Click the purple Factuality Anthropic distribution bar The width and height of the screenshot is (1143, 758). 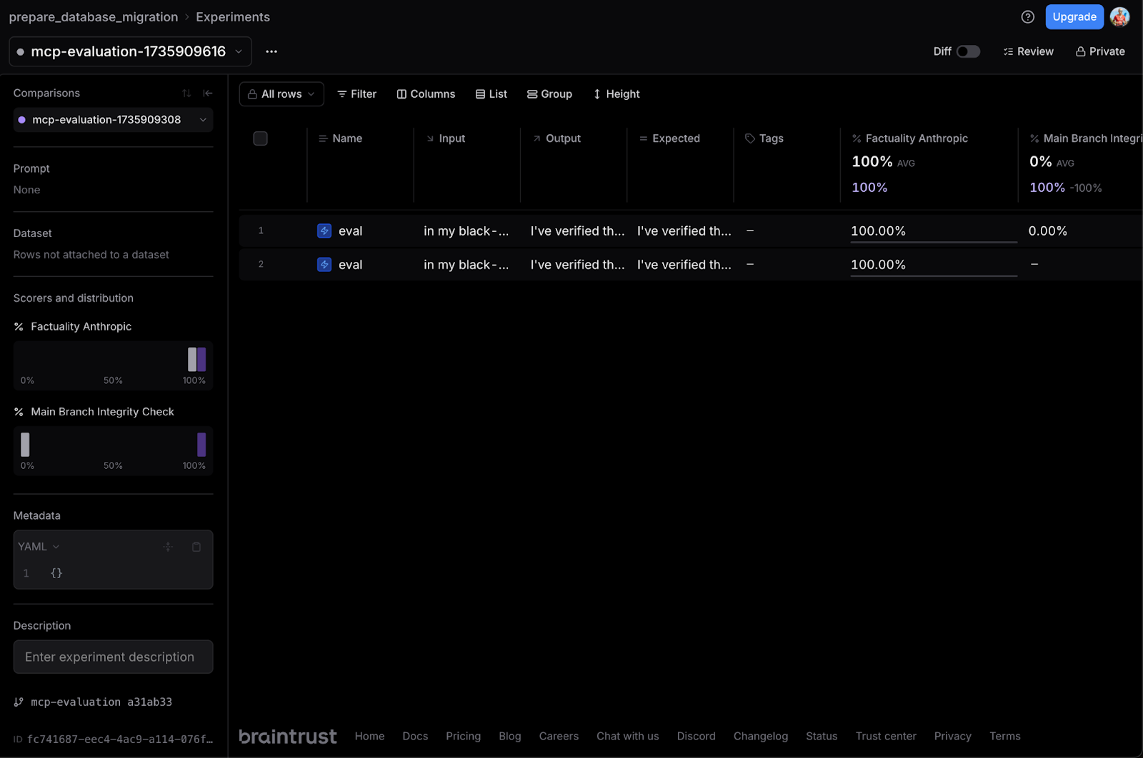[202, 359]
